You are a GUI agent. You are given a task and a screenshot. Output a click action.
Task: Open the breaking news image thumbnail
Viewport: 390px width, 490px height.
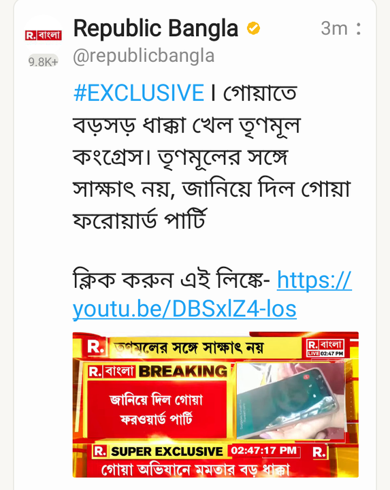(x=216, y=405)
